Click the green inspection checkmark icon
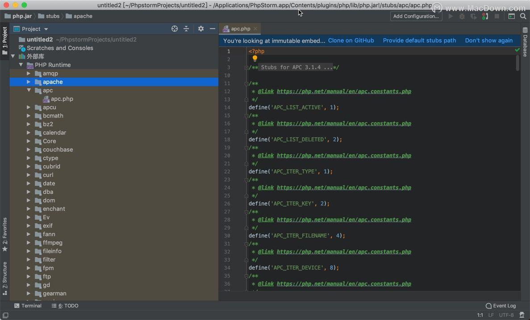The width and height of the screenshot is (530, 320). 517,50
